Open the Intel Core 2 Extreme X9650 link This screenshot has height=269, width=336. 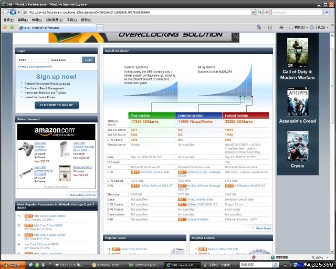click(41, 244)
